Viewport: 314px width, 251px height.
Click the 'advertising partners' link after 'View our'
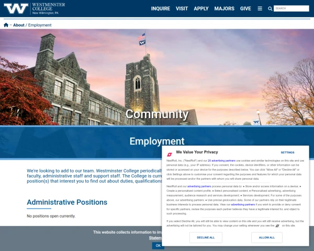243,204
